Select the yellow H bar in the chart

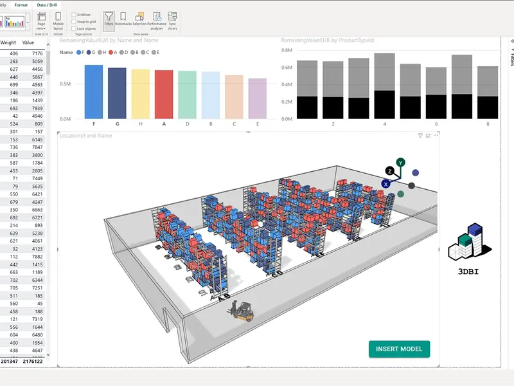[x=141, y=94]
